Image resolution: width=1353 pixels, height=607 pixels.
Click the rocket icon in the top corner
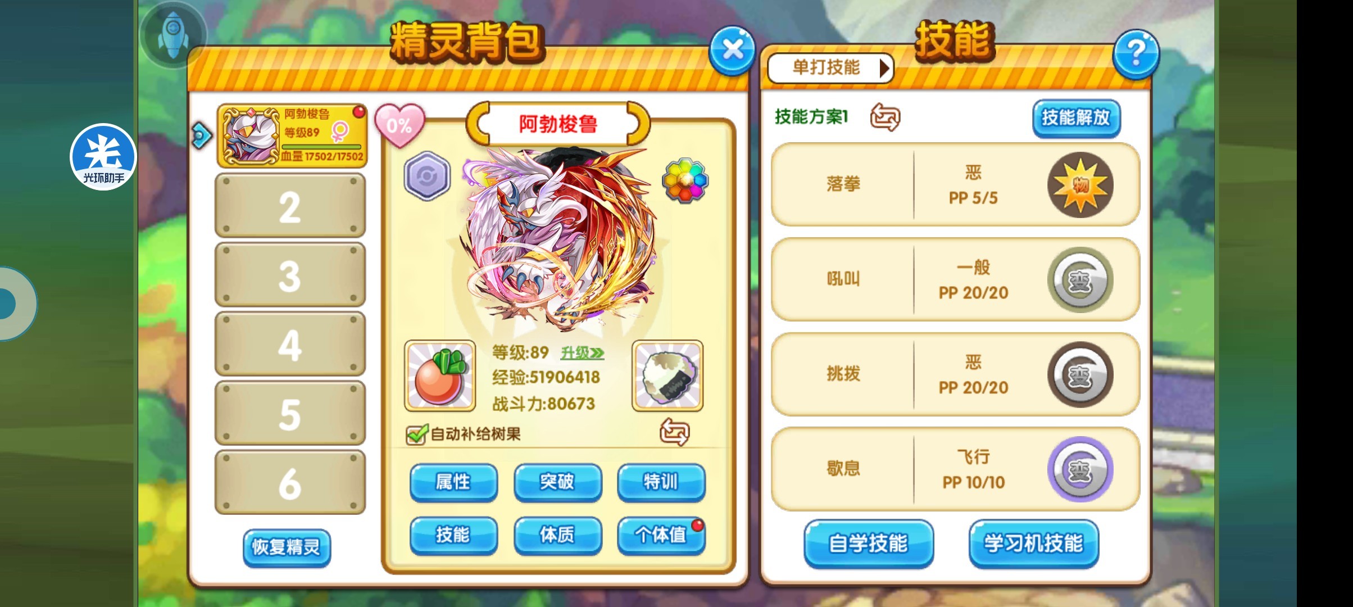click(x=173, y=34)
